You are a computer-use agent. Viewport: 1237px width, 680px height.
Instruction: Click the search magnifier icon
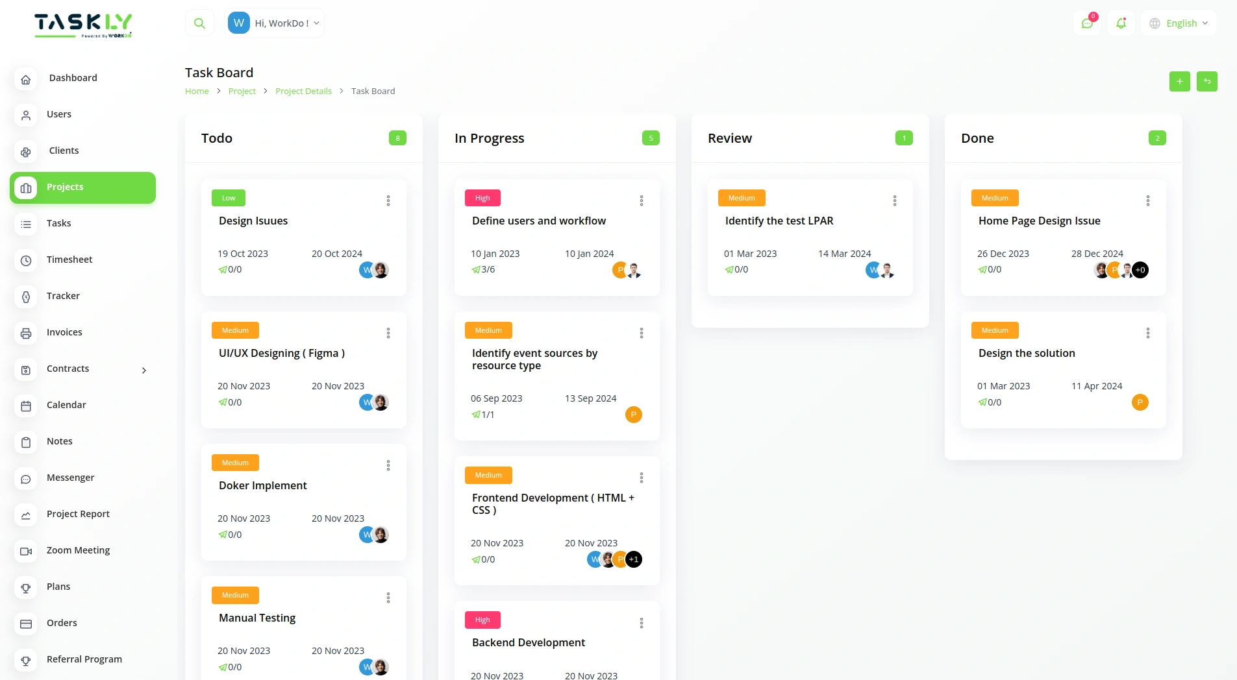pos(199,23)
